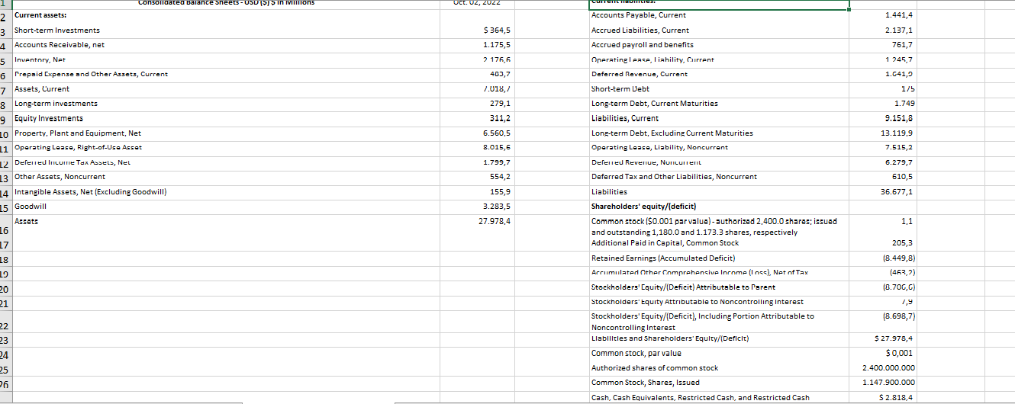This screenshot has height=404, width=1015.
Task: Select 'Long-term Debt, Current Maturities' cell
Action: pos(719,103)
